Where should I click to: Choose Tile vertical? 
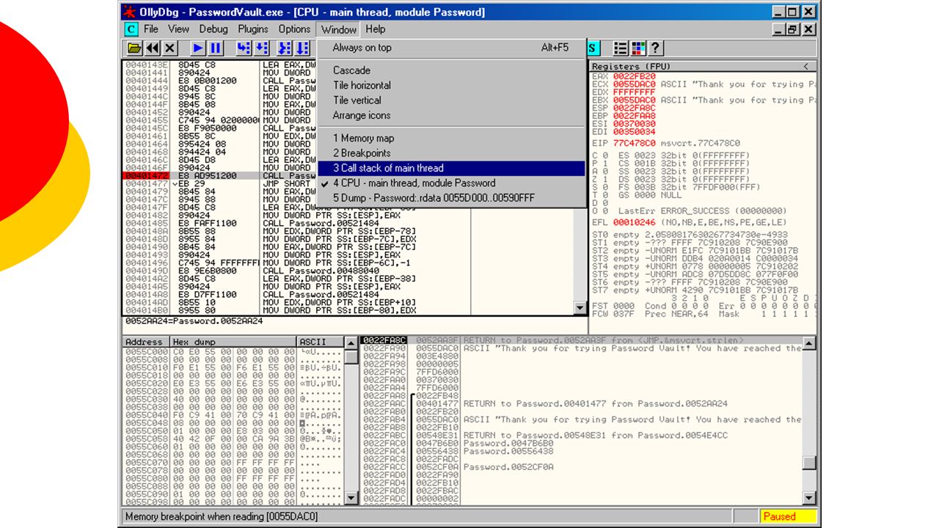(x=451, y=100)
